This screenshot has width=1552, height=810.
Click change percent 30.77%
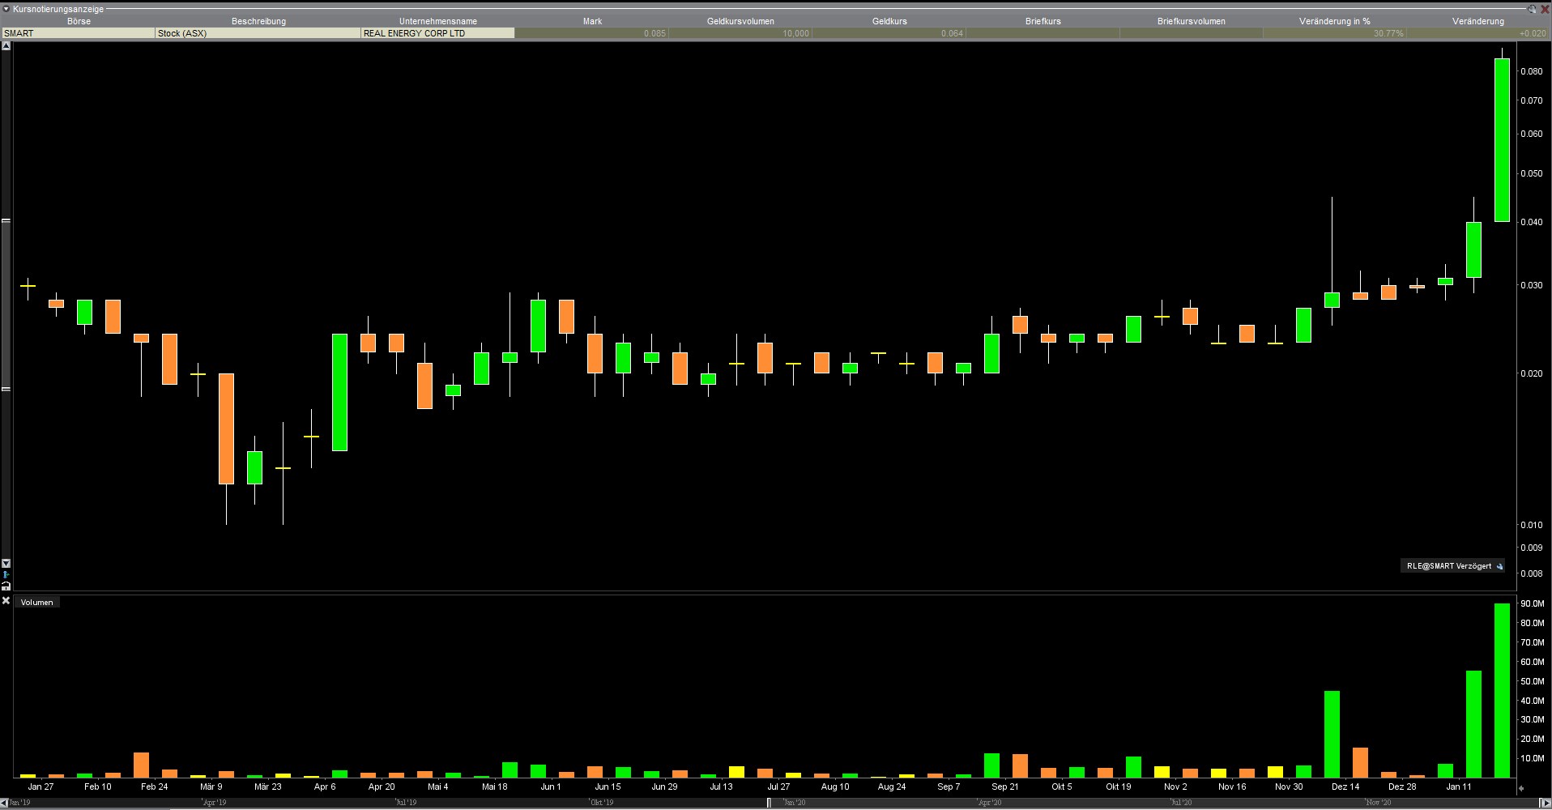tap(1388, 33)
